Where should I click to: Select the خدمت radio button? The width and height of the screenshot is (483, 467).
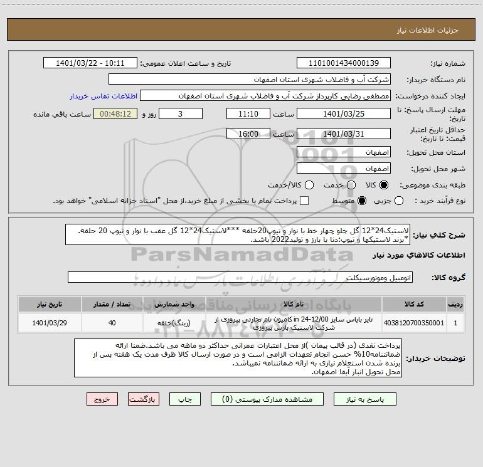[351, 185]
